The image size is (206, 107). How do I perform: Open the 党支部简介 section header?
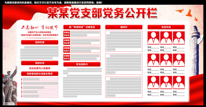(82, 64)
